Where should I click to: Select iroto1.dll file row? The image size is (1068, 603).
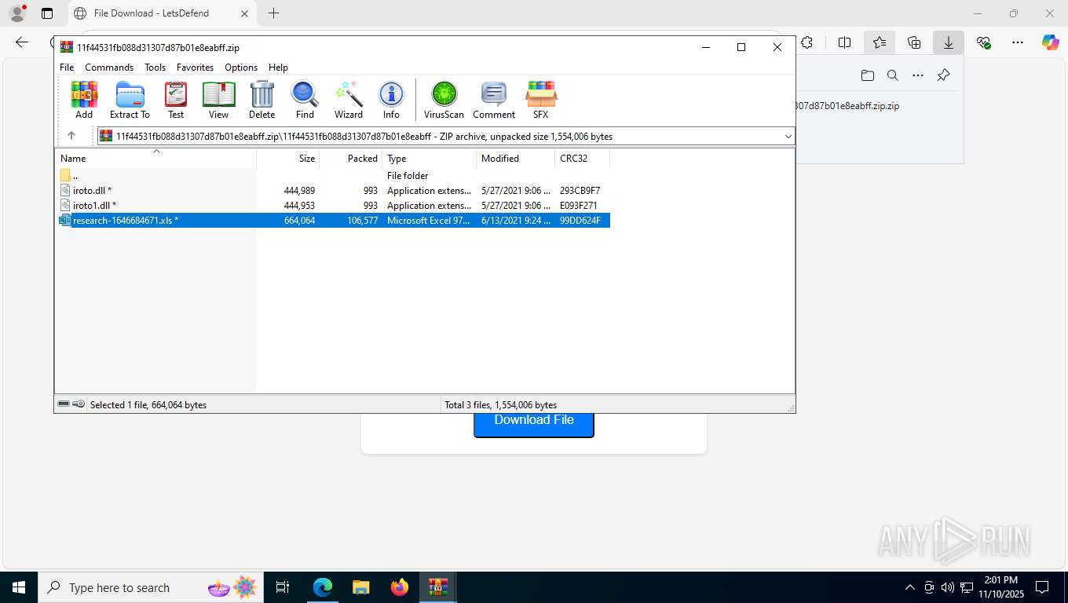pos(333,206)
